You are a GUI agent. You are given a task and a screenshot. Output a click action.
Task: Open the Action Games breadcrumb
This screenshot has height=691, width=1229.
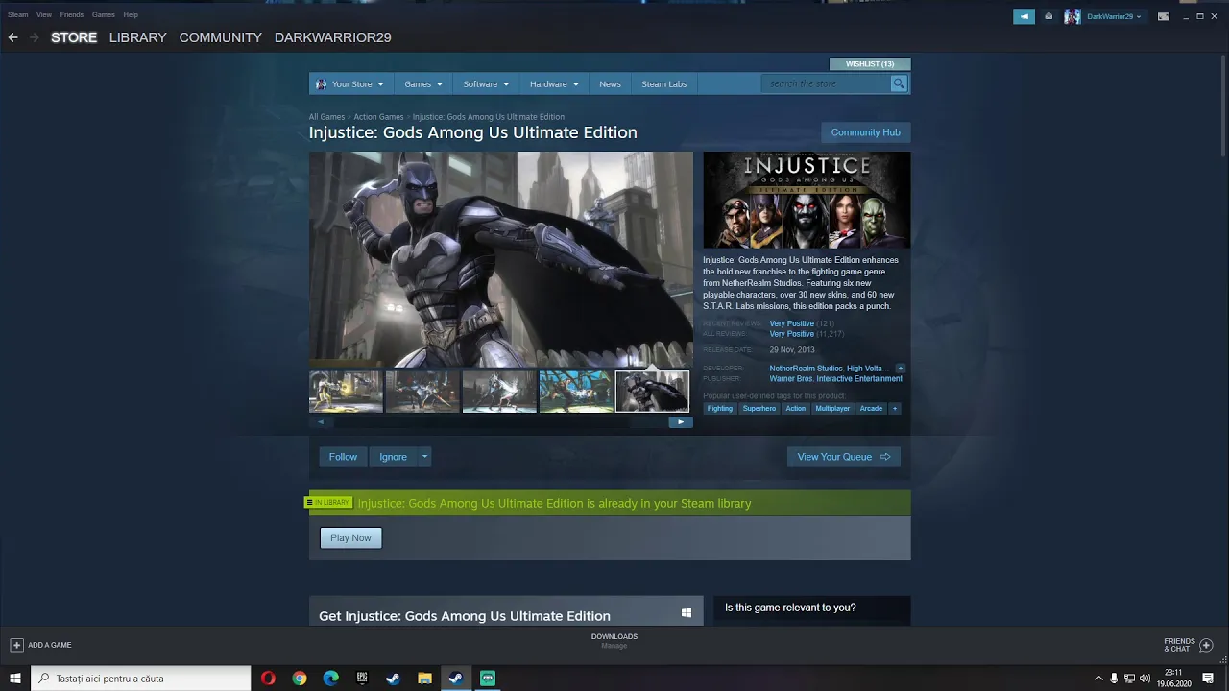tap(378, 117)
